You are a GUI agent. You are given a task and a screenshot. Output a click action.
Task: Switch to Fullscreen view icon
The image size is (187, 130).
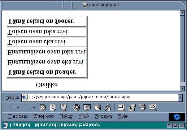121,107
